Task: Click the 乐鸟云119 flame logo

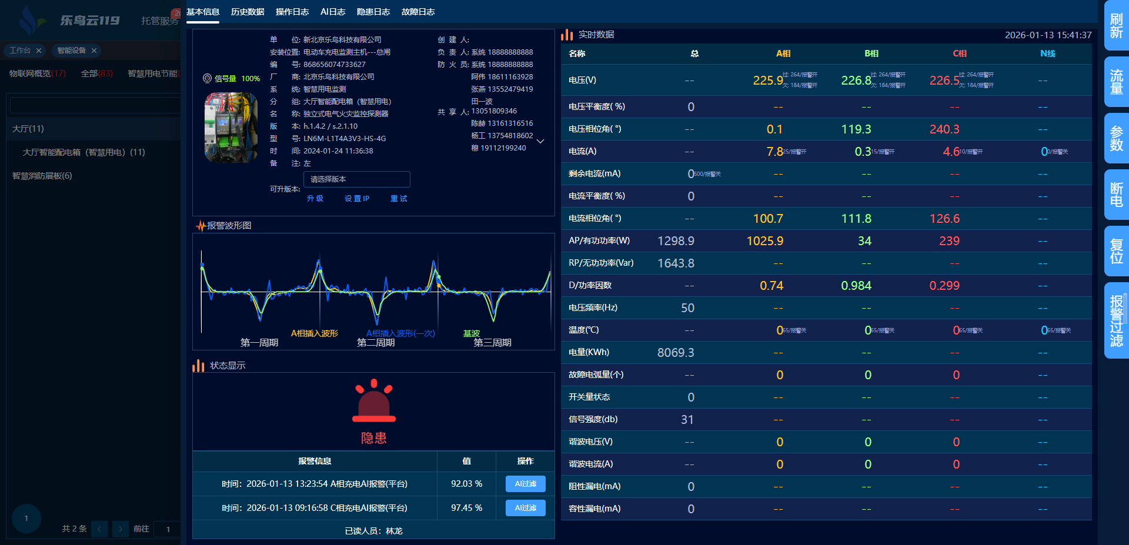Action: tap(29, 20)
